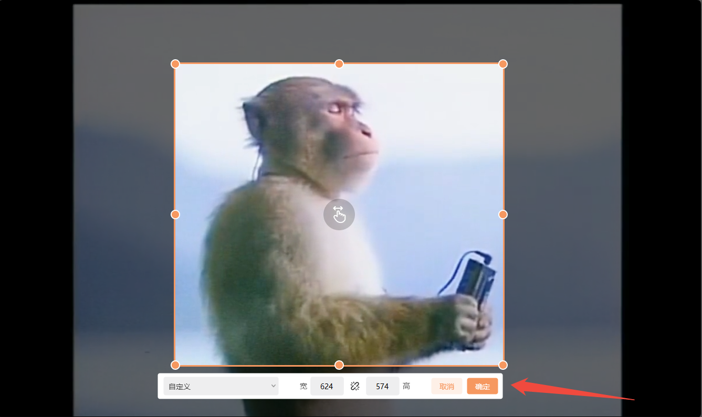Click the bottom-middle crop edge handle
This screenshot has width=702, height=417.
pyautogui.click(x=339, y=365)
